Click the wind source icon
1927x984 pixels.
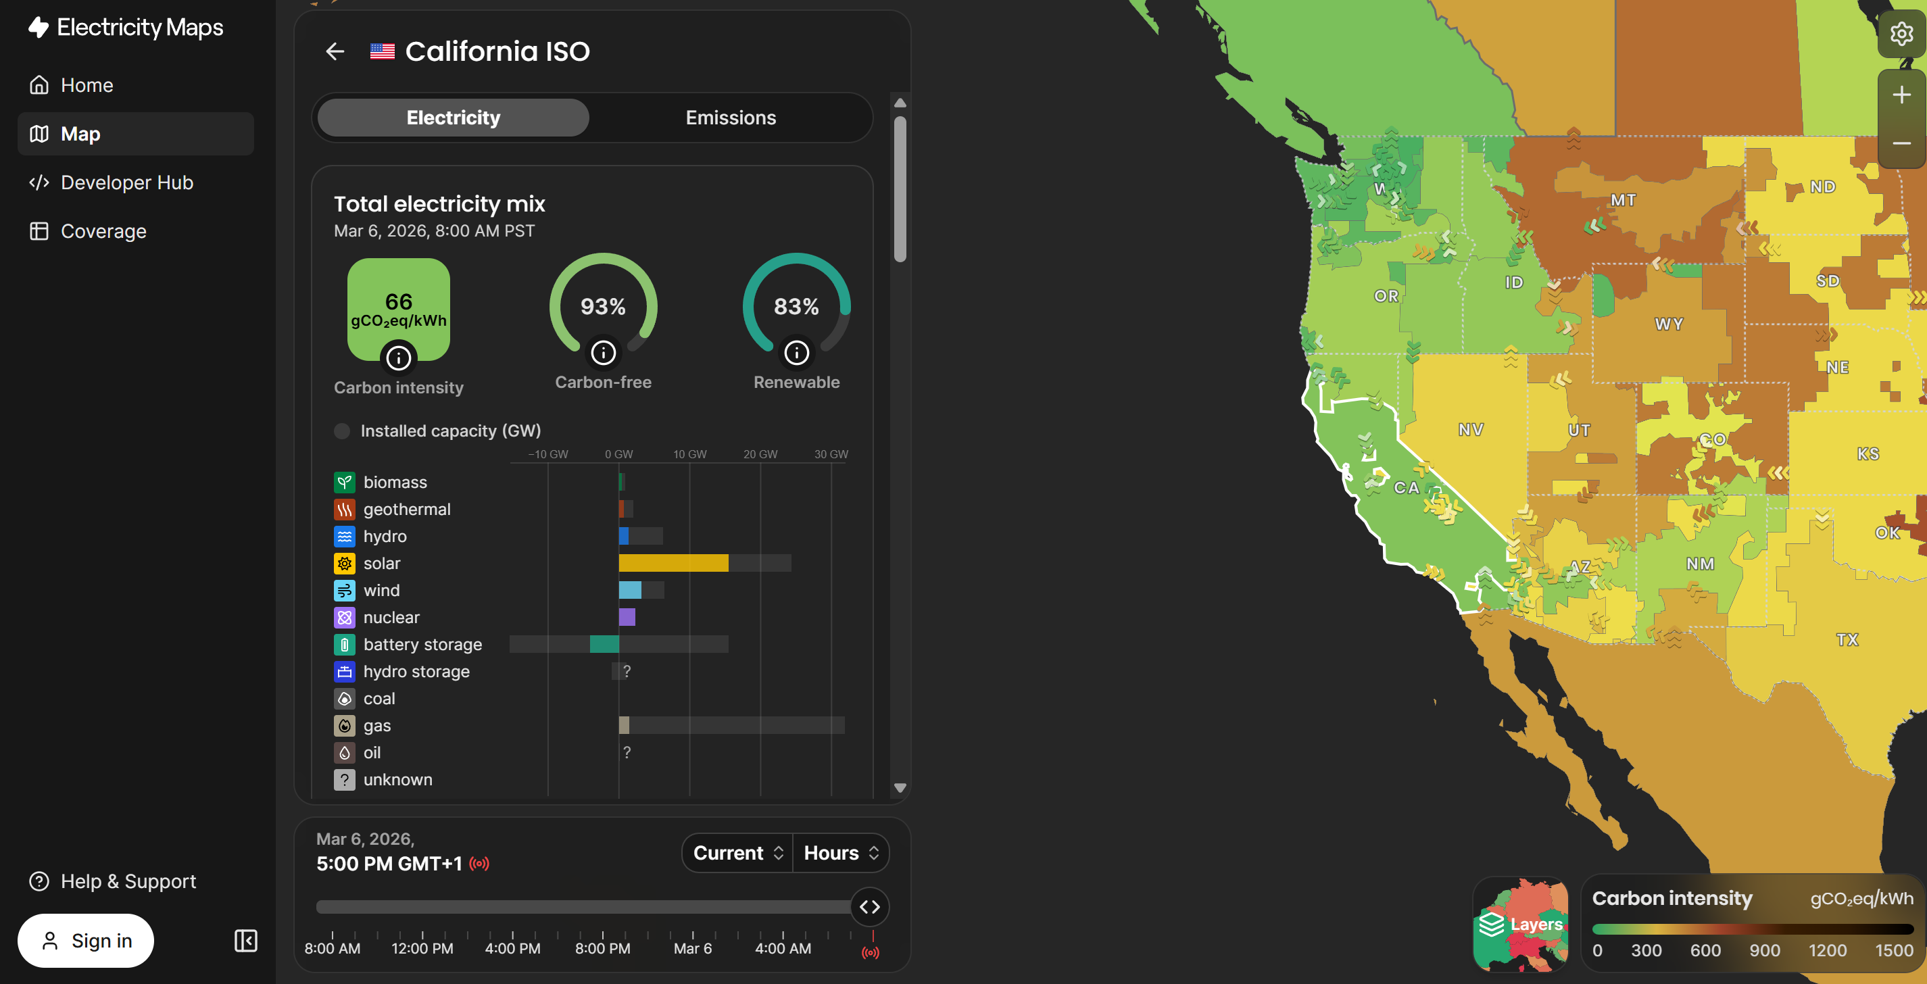[345, 590]
